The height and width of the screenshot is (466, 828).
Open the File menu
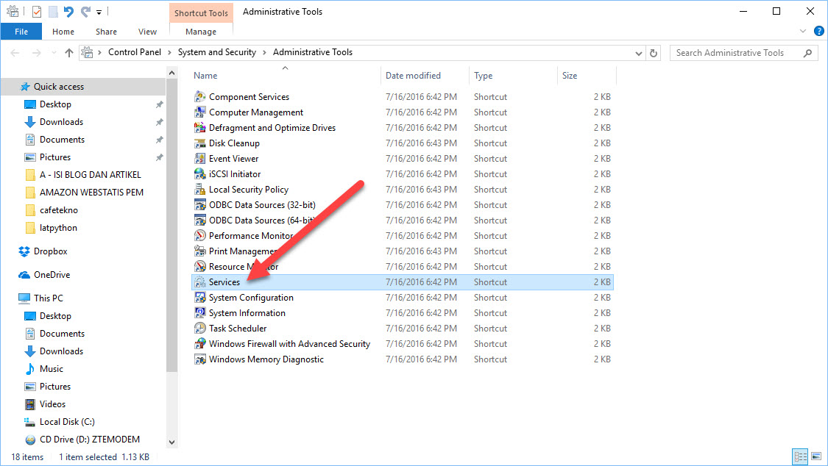21,32
